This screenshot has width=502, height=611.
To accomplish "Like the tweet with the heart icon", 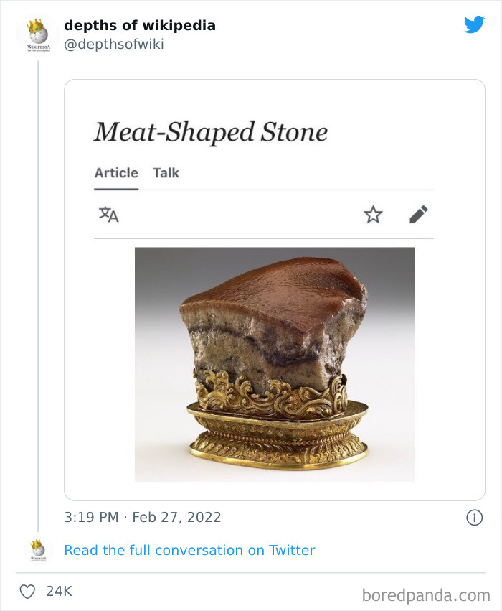I will [x=27, y=592].
